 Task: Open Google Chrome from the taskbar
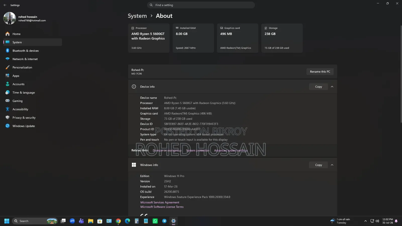point(118,221)
